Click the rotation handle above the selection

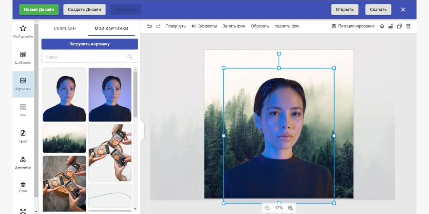[x=279, y=54]
